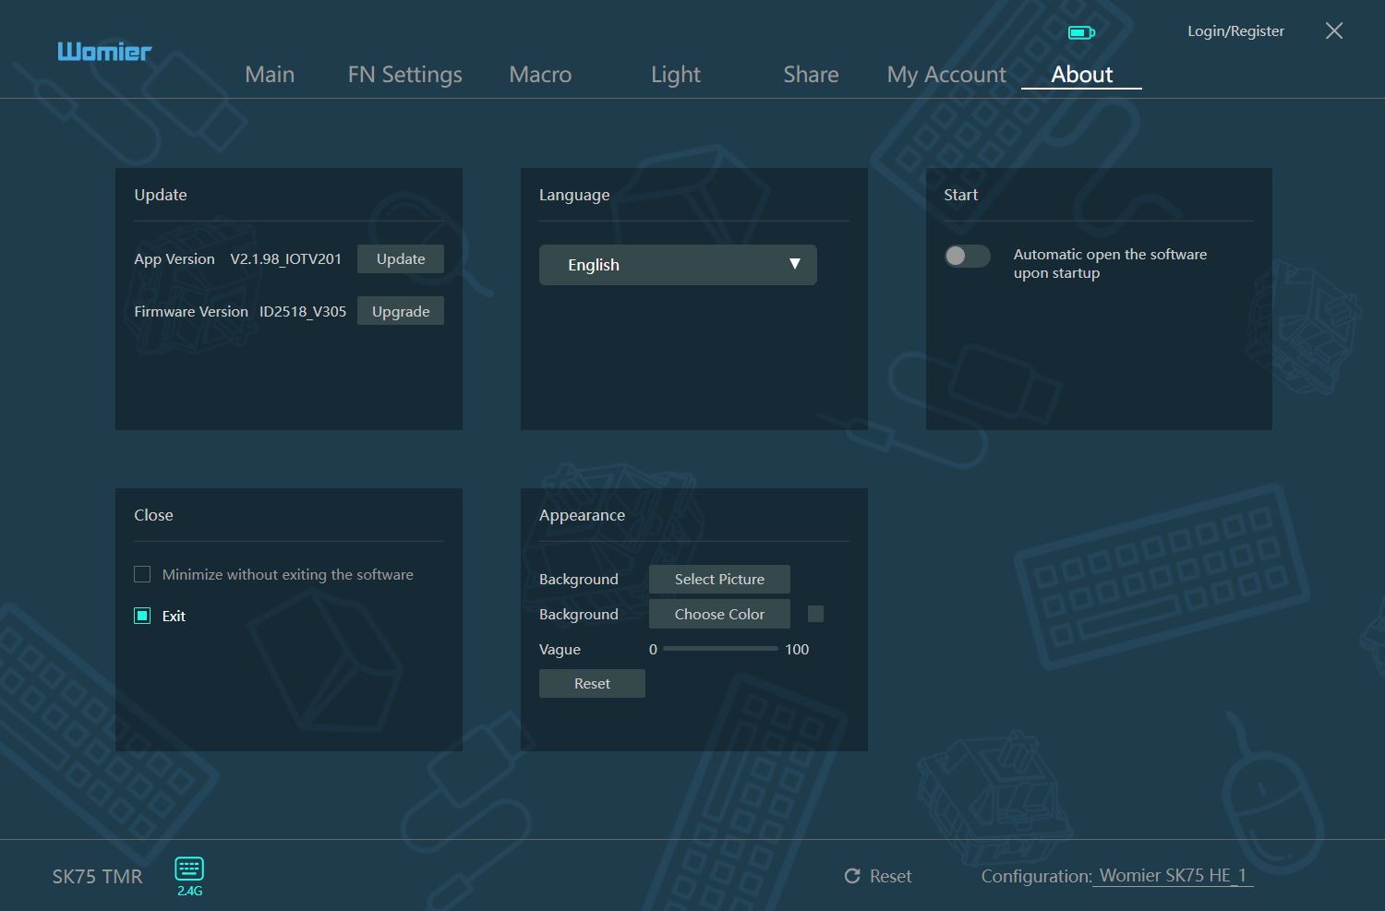1385x911 pixels.
Task: Click Select Picture for background
Action: coord(719,579)
